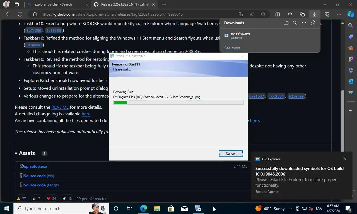Toggle the Downloads toolbar button
The height and width of the screenshot is (214, 357).
[x=315, y=14]
